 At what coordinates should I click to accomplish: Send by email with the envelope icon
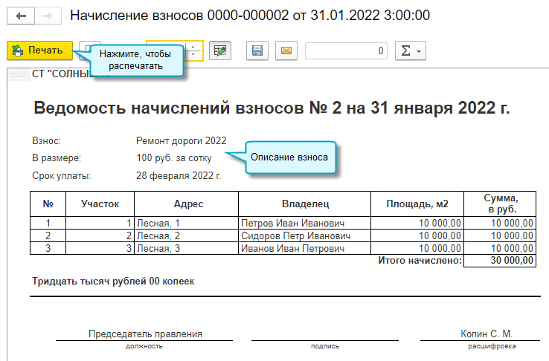click(x=286, y=51)
